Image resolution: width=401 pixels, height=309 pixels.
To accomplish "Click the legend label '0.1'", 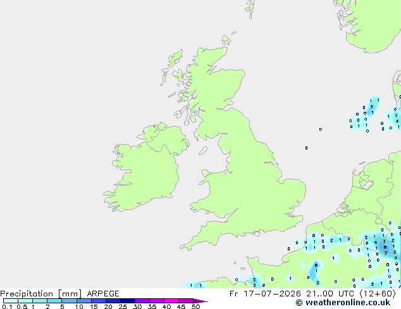I will tap(7, 306).
